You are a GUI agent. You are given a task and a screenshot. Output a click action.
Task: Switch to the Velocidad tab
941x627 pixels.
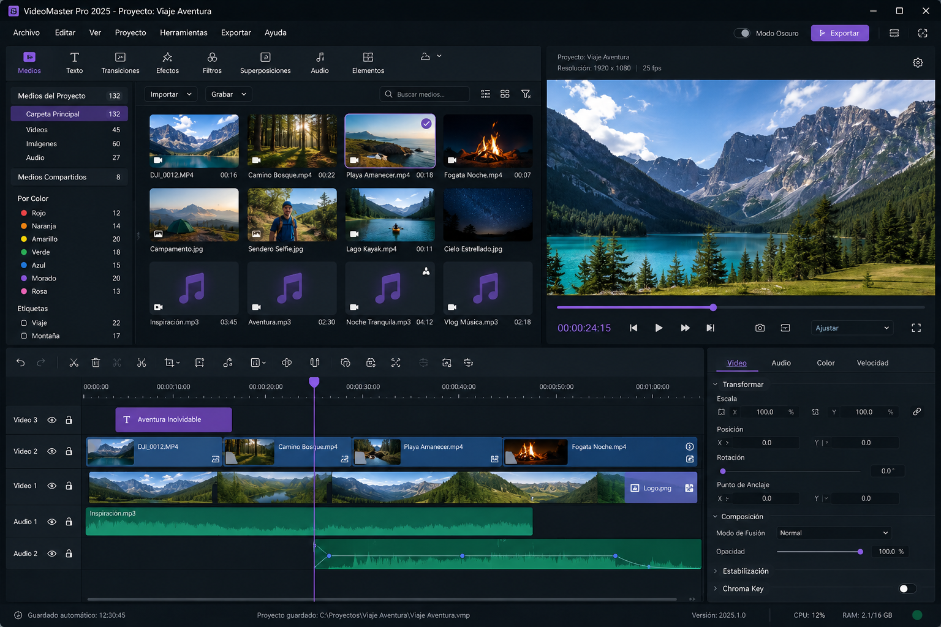tap(872, 363)
